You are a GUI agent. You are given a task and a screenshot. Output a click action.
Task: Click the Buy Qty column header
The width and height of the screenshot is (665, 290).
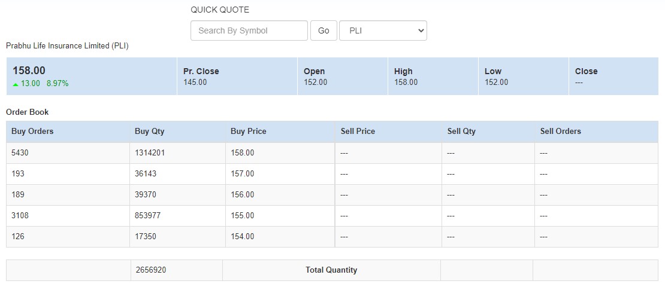pos(149,132)
